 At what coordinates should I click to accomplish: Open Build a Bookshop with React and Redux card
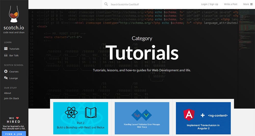click(x=81, y=118)
